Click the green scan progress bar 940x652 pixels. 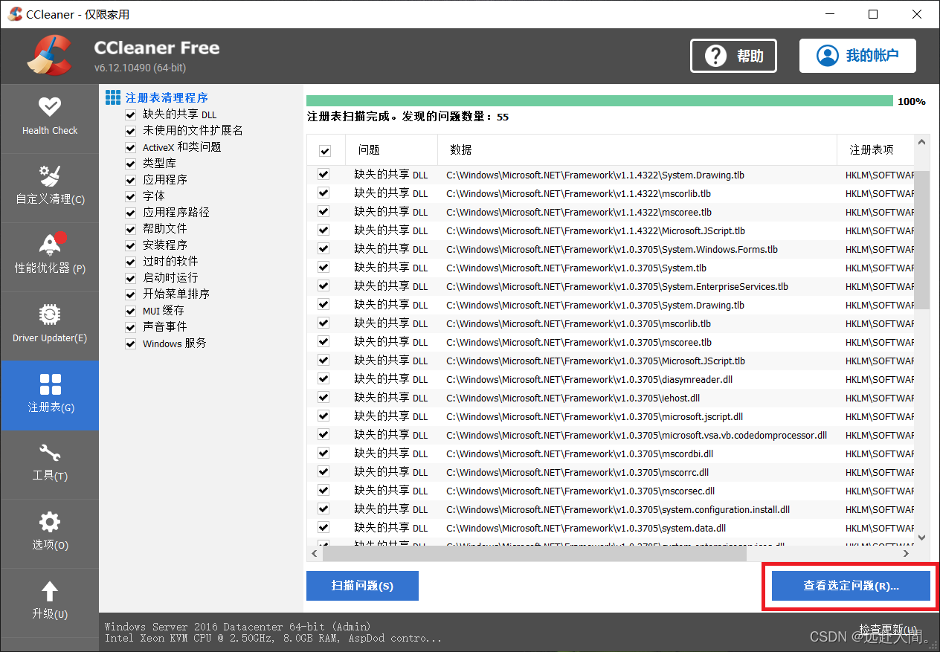(x=599, y=101)
